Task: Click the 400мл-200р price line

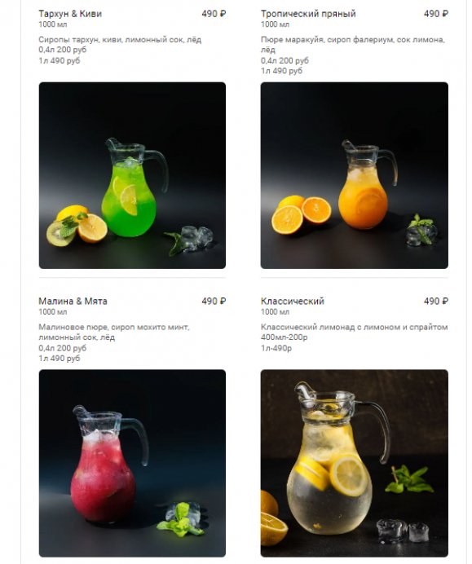Action: click(285, 337)
